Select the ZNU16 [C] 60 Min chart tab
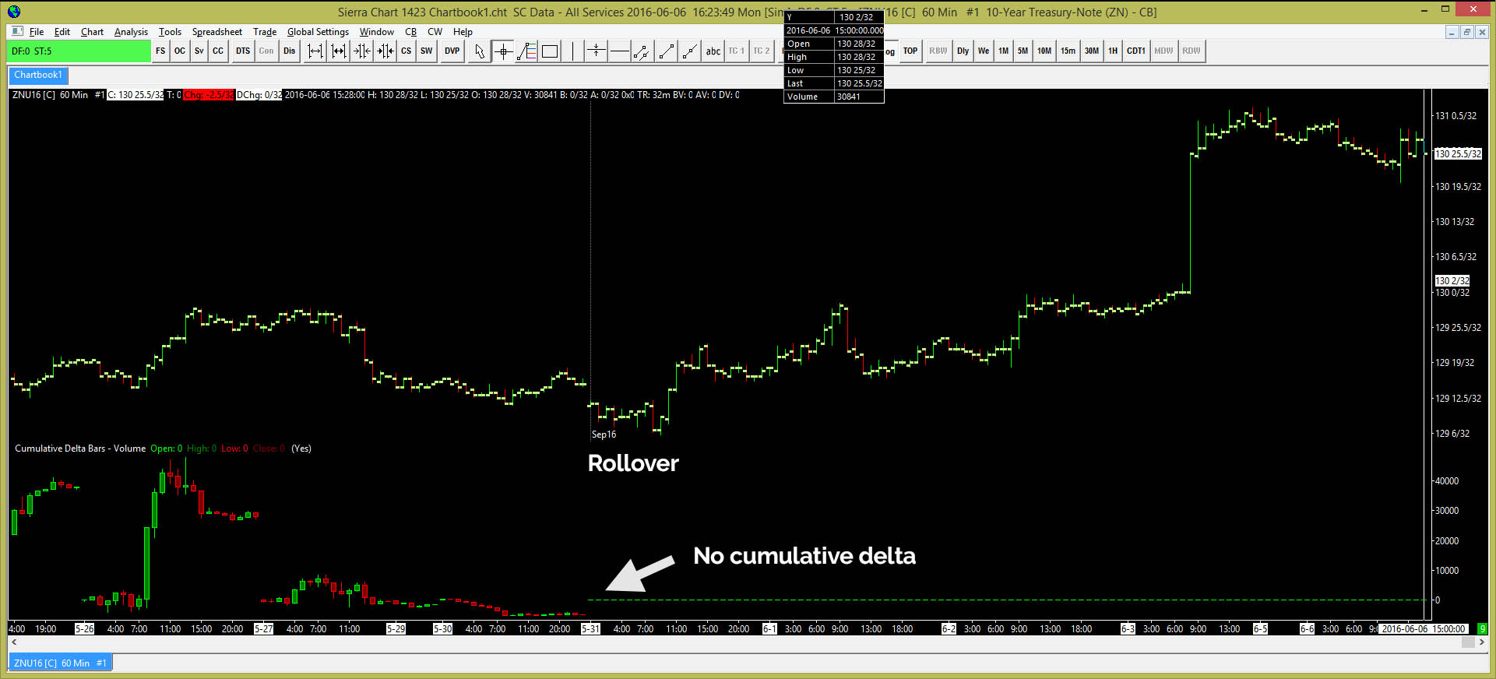Screen dimensions: 1496x679 pyautogui.click(x=60, y=663)
